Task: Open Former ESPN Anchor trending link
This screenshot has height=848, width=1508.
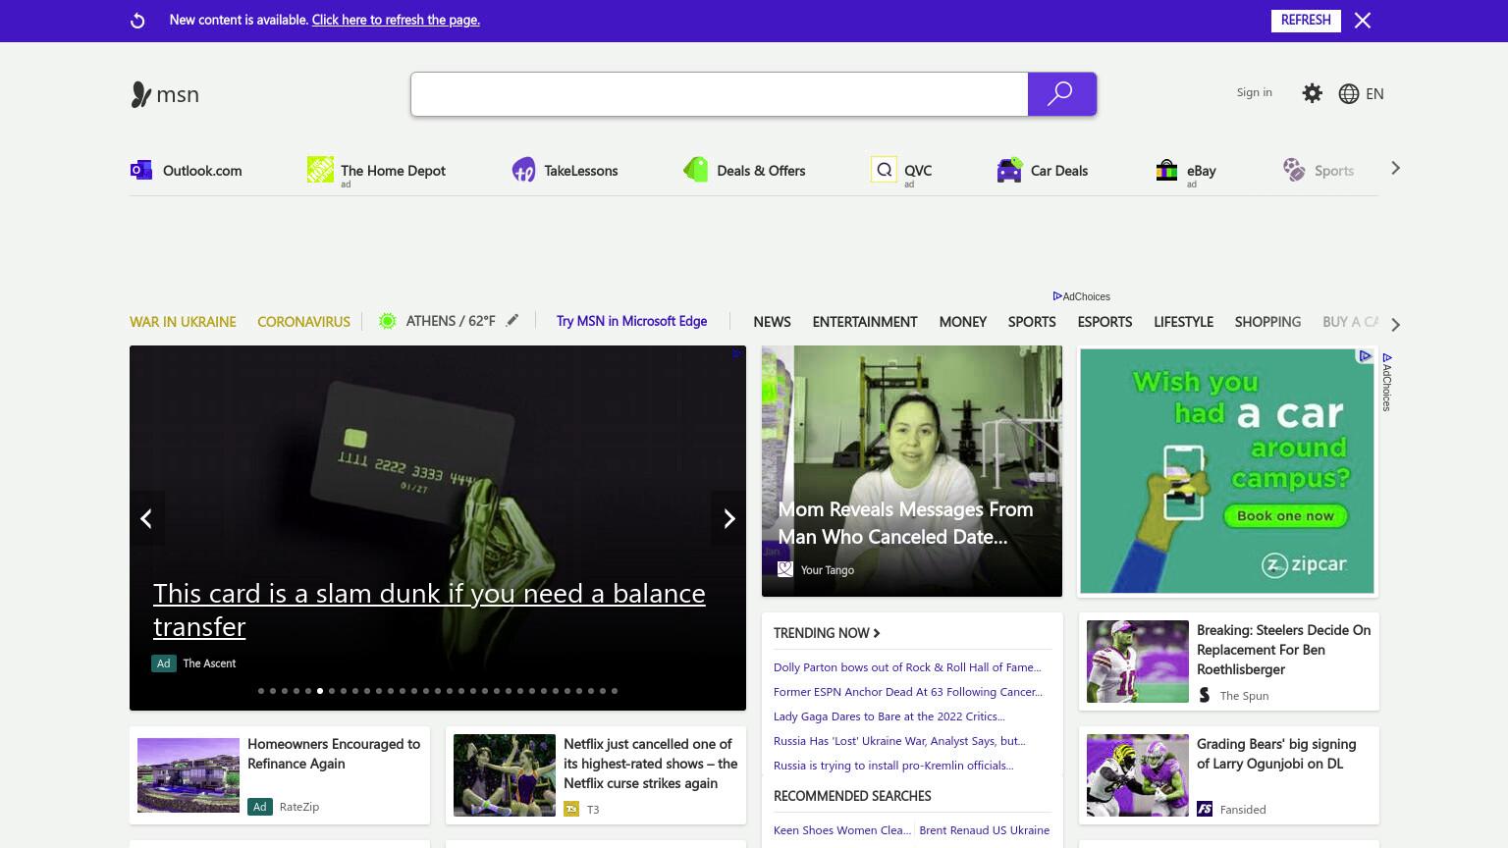Action: click(x=908, y=692)
